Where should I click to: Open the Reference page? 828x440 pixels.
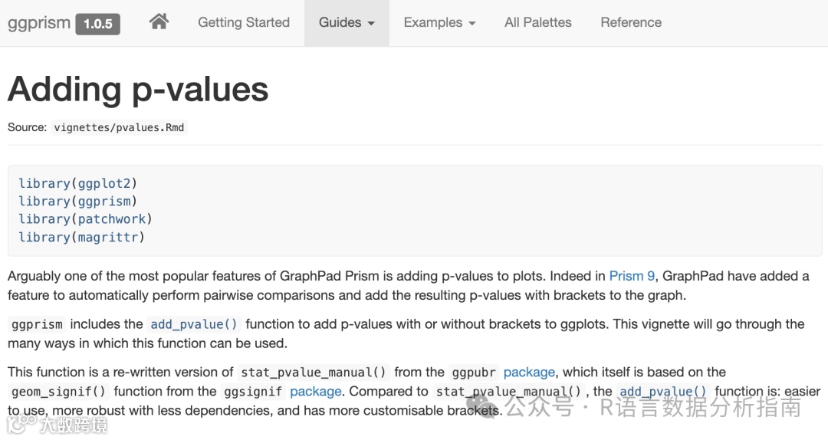pos(630,22)
